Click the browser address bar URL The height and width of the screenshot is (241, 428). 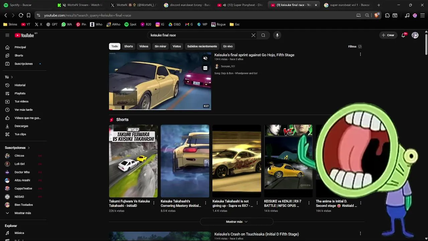click(87, 15)
